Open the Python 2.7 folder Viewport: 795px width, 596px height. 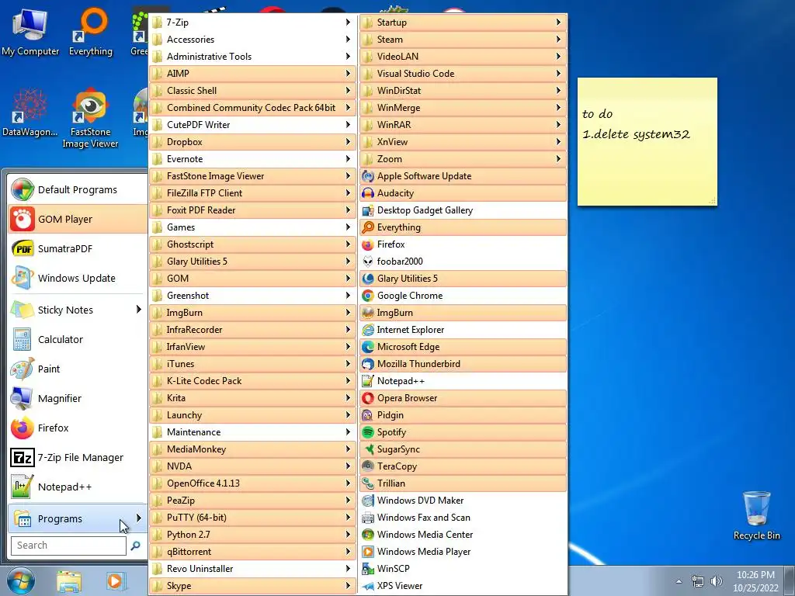pos(252,535)
